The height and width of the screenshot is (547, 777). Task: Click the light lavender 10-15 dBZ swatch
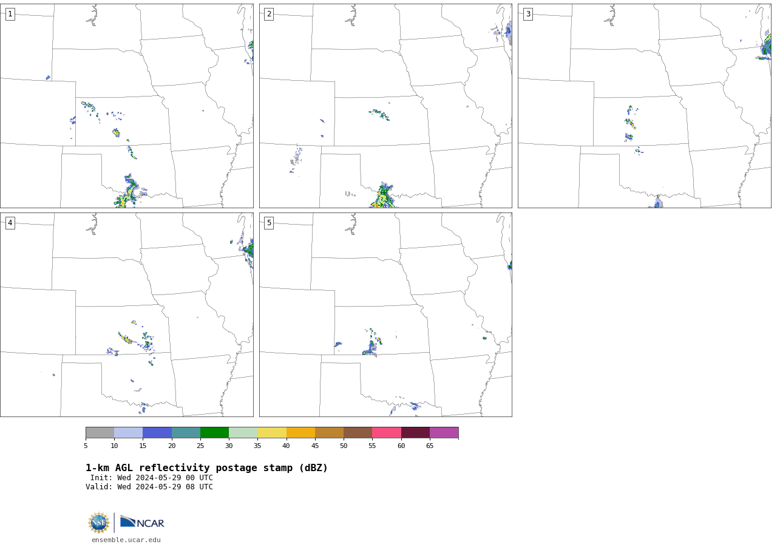coord(129,433)
